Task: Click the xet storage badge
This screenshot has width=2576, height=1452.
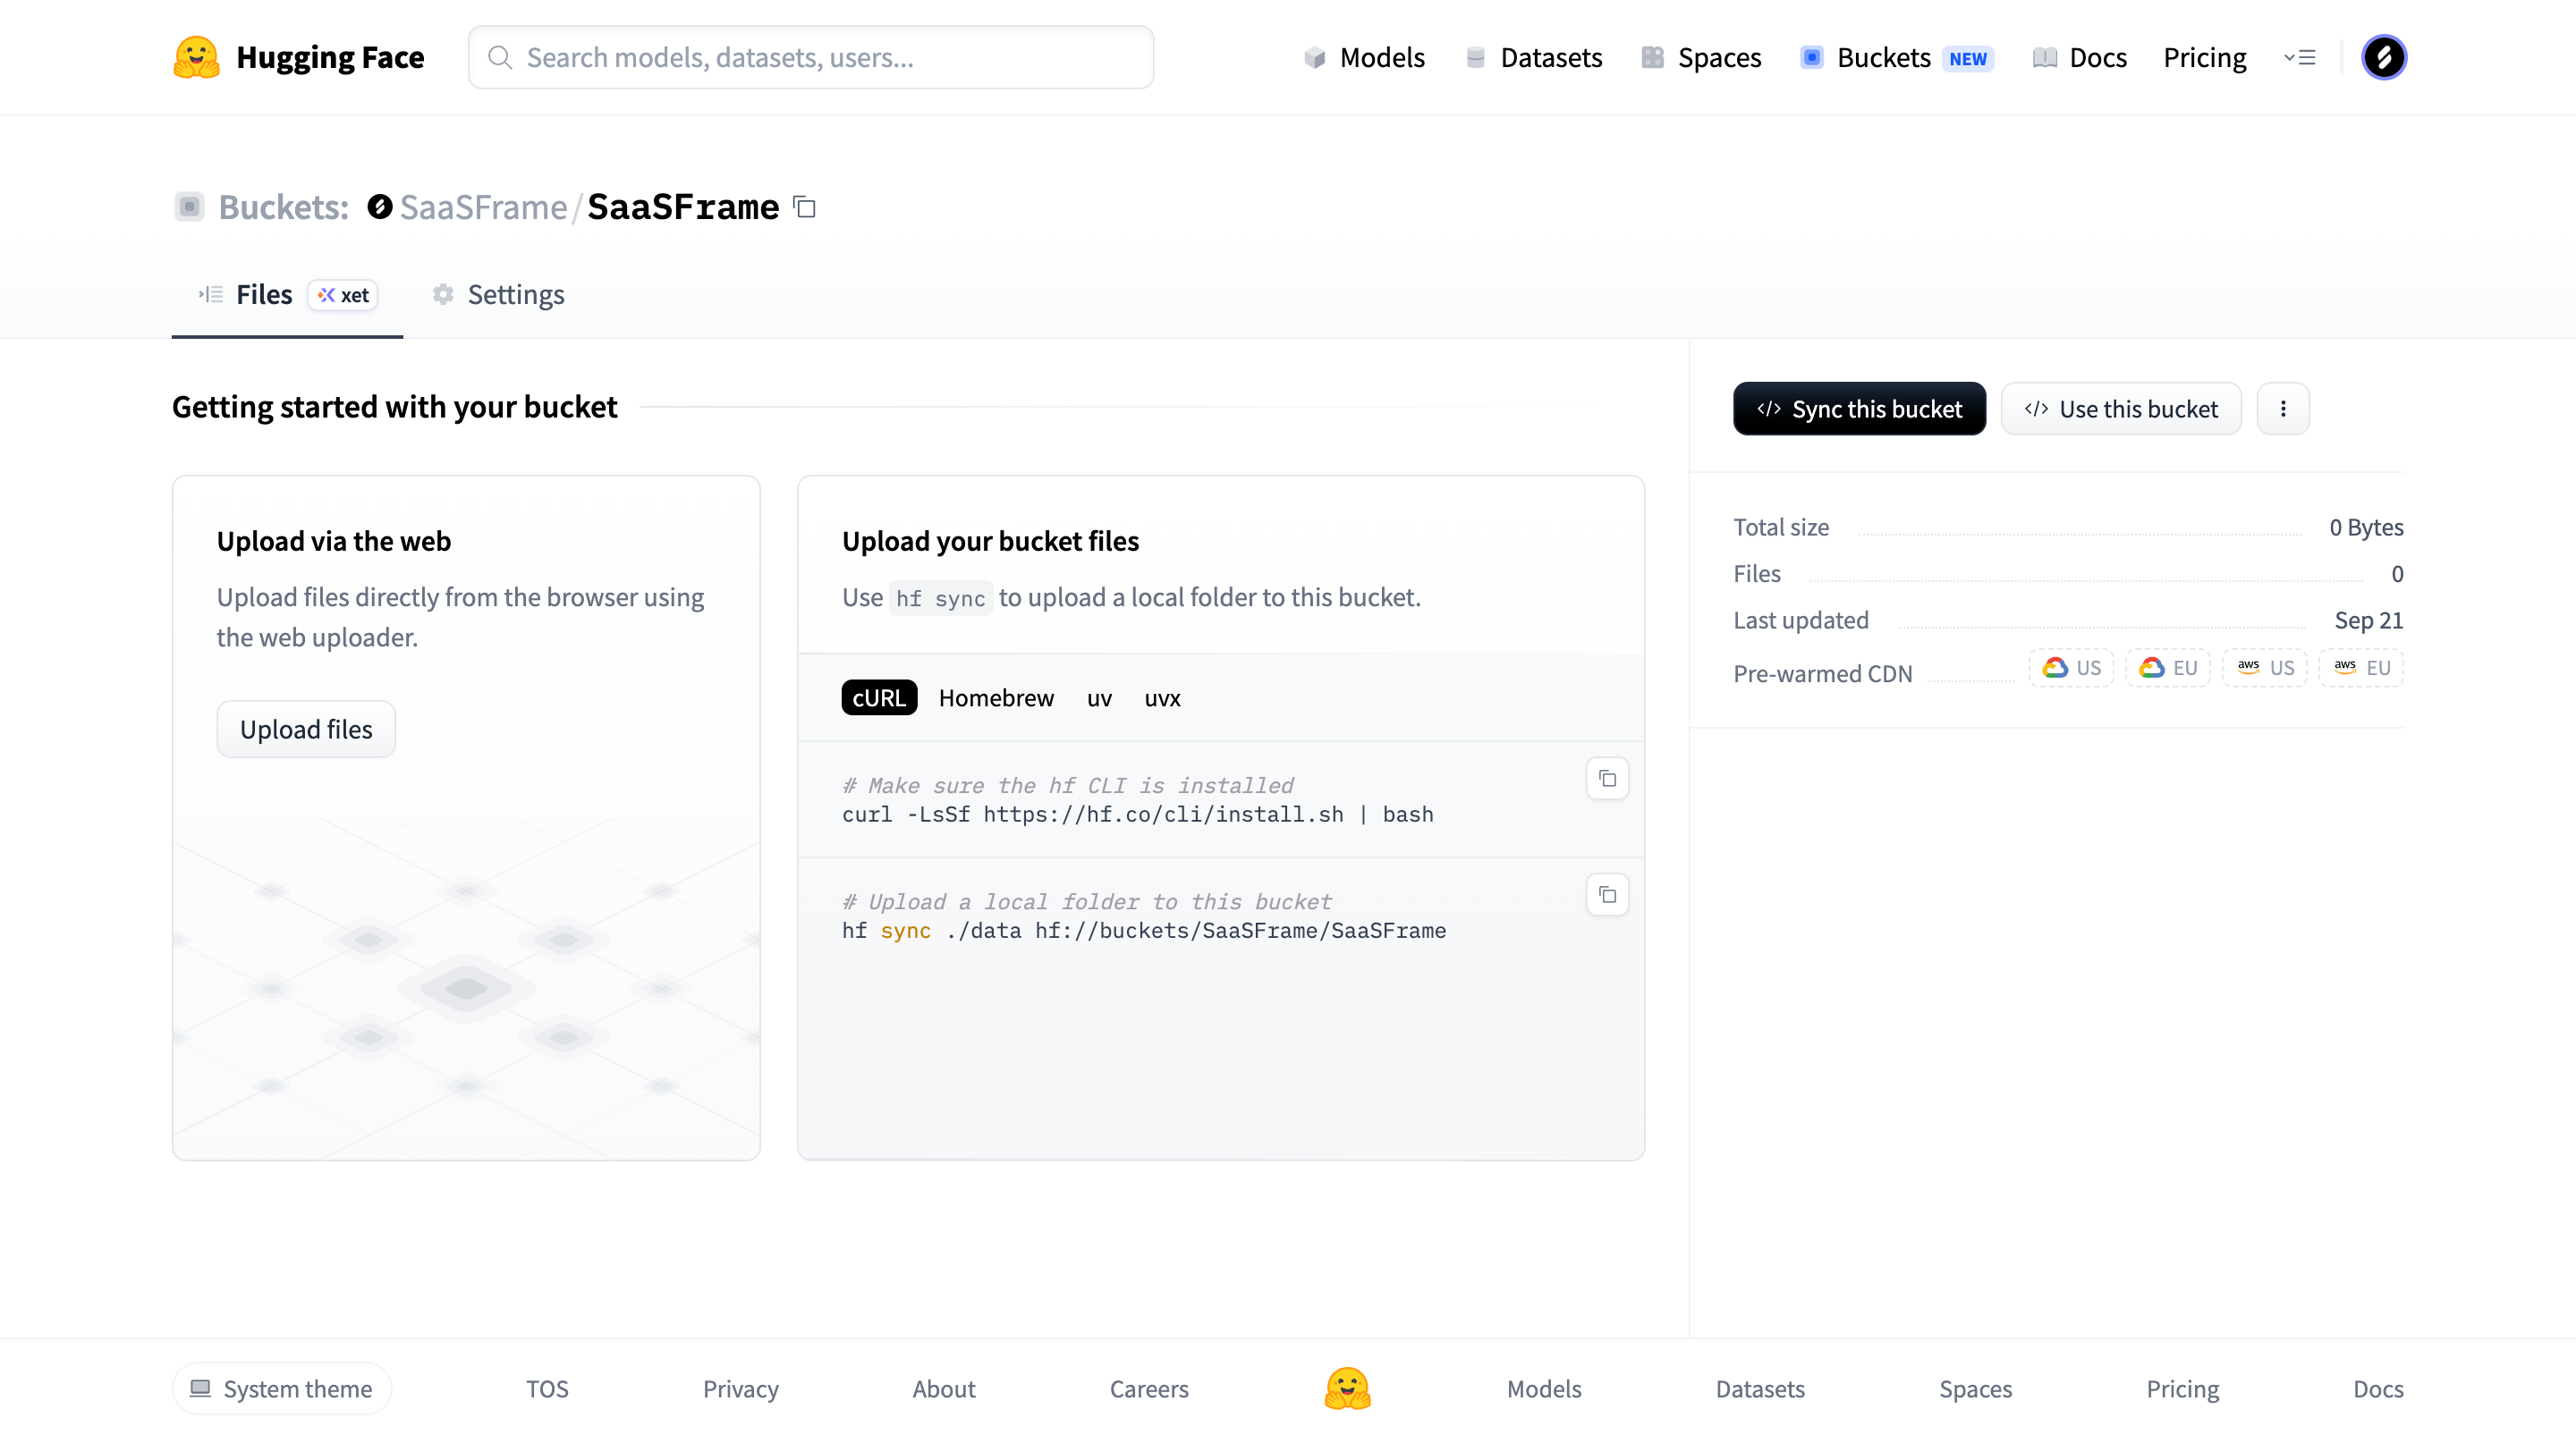Action: pyautogui.click(x=343, y=295)
